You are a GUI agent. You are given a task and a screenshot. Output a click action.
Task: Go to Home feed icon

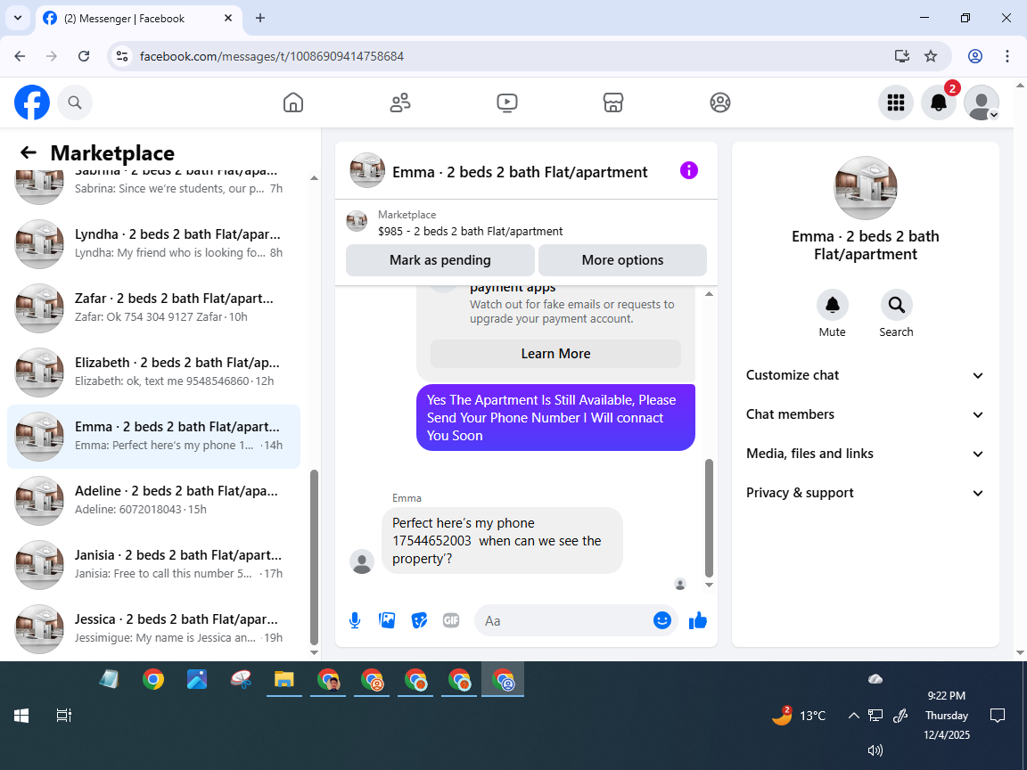coord(292,102)
